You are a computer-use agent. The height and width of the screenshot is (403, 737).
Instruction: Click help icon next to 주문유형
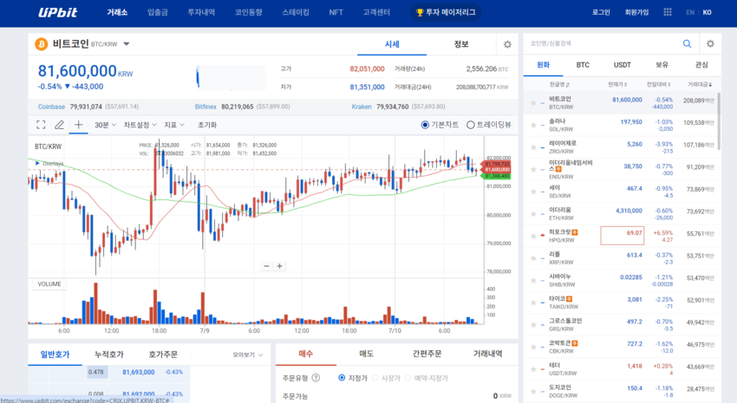(x=316, y=378)
